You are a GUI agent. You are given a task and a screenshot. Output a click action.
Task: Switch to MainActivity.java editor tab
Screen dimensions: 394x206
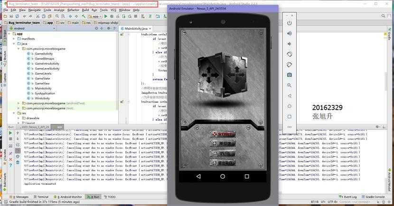click(x=136, y=28)
